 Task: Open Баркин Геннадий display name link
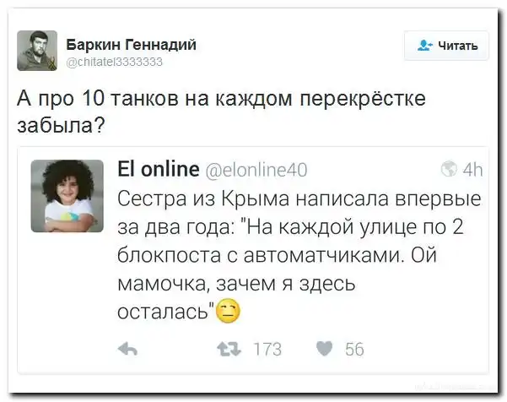coord(131,44)
